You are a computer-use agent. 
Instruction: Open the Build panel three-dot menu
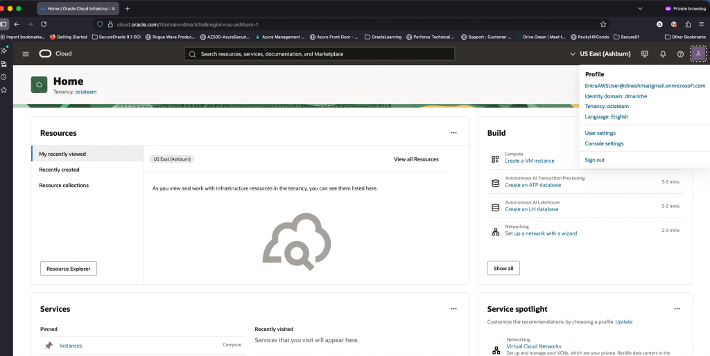677,132
